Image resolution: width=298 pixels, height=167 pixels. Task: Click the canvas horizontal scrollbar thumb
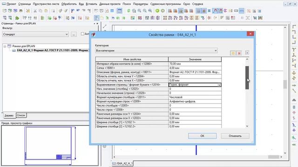[273, 157]
